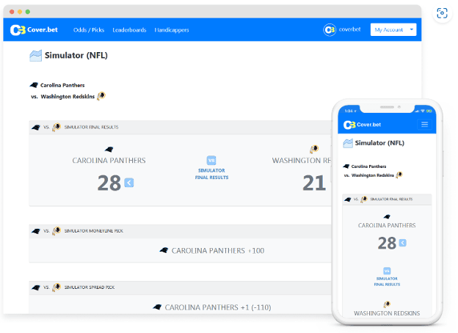Click the center SIMULATOR FINAL RESULTS blue label
Viewport: 458px width, 333px height.
point(212,174)
